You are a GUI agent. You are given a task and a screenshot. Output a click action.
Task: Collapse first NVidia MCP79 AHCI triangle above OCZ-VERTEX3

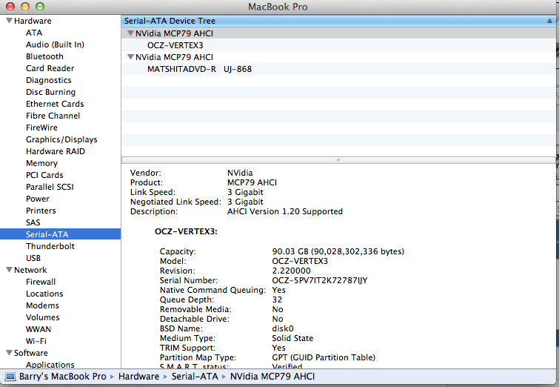point(131,33)
